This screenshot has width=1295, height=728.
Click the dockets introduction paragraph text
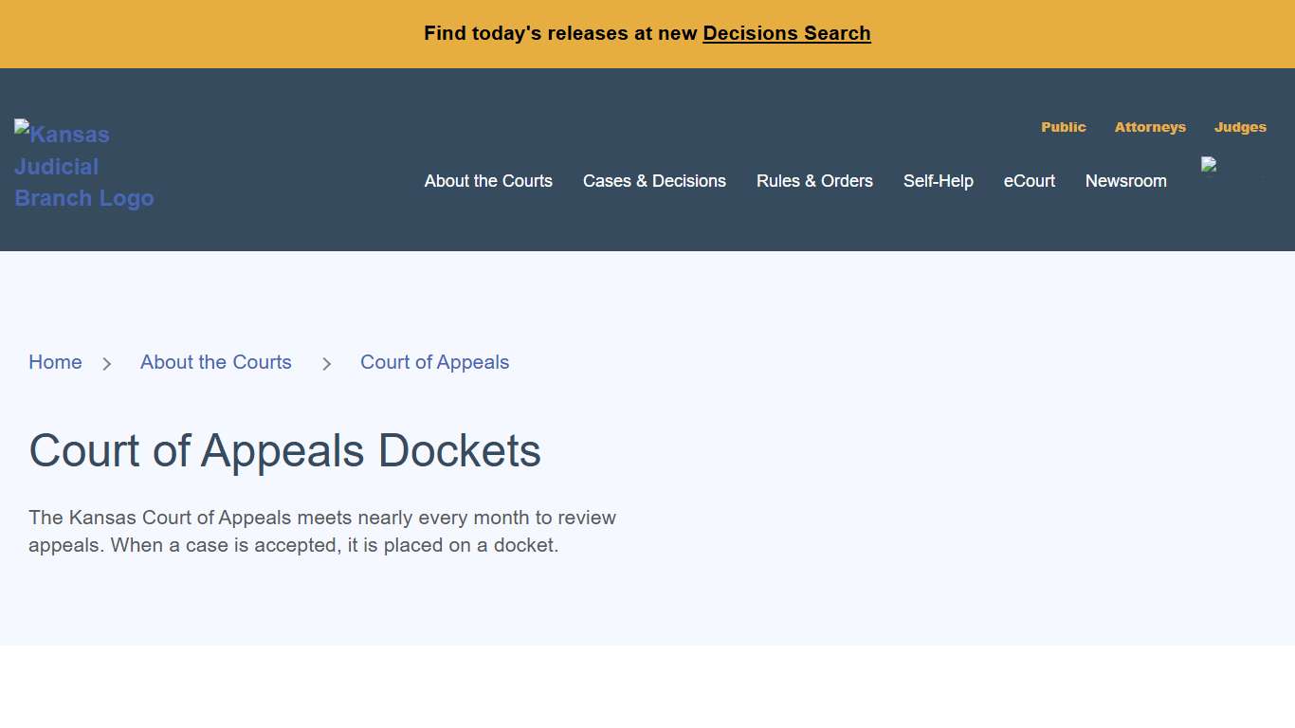click(322, 531)
